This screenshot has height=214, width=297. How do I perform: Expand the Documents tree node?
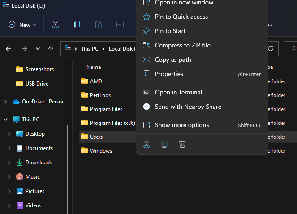coord(9,148)
